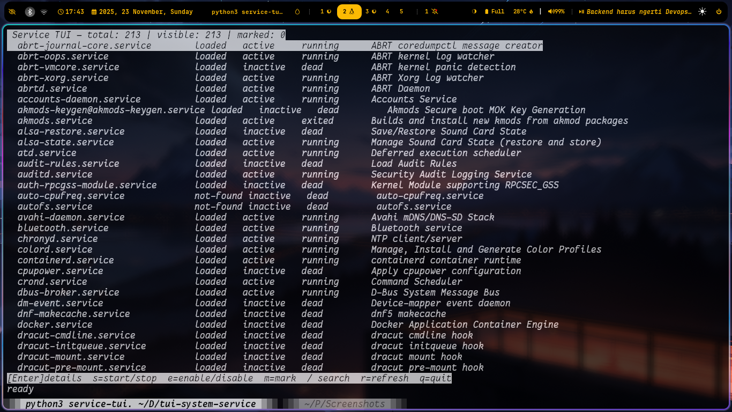Open the 28°C temperature indicator
The height and width of the screenshot is (412, 732).
click(523, 11)
